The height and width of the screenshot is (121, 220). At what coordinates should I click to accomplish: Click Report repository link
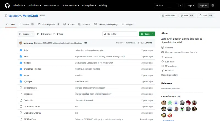click(169, 75)
